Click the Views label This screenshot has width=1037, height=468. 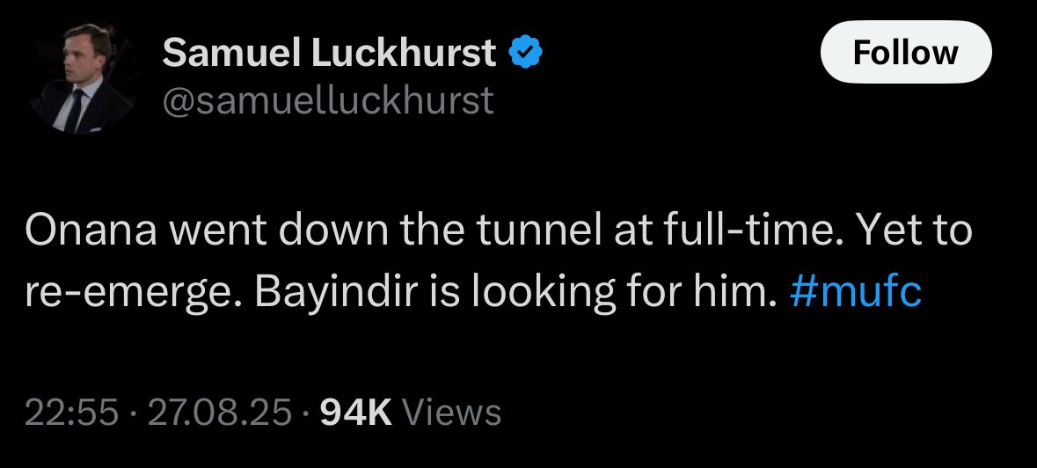(x=452, y=413)
